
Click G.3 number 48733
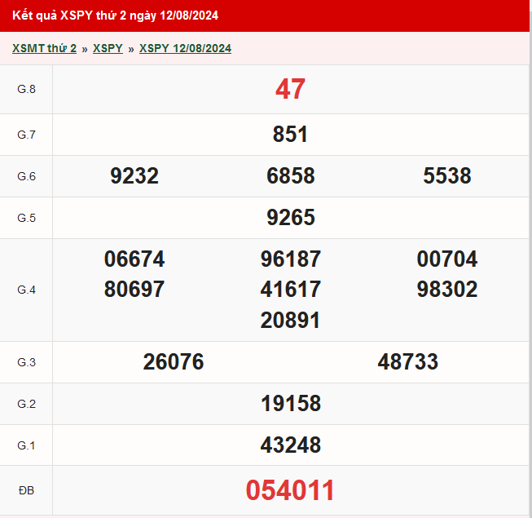408,362
